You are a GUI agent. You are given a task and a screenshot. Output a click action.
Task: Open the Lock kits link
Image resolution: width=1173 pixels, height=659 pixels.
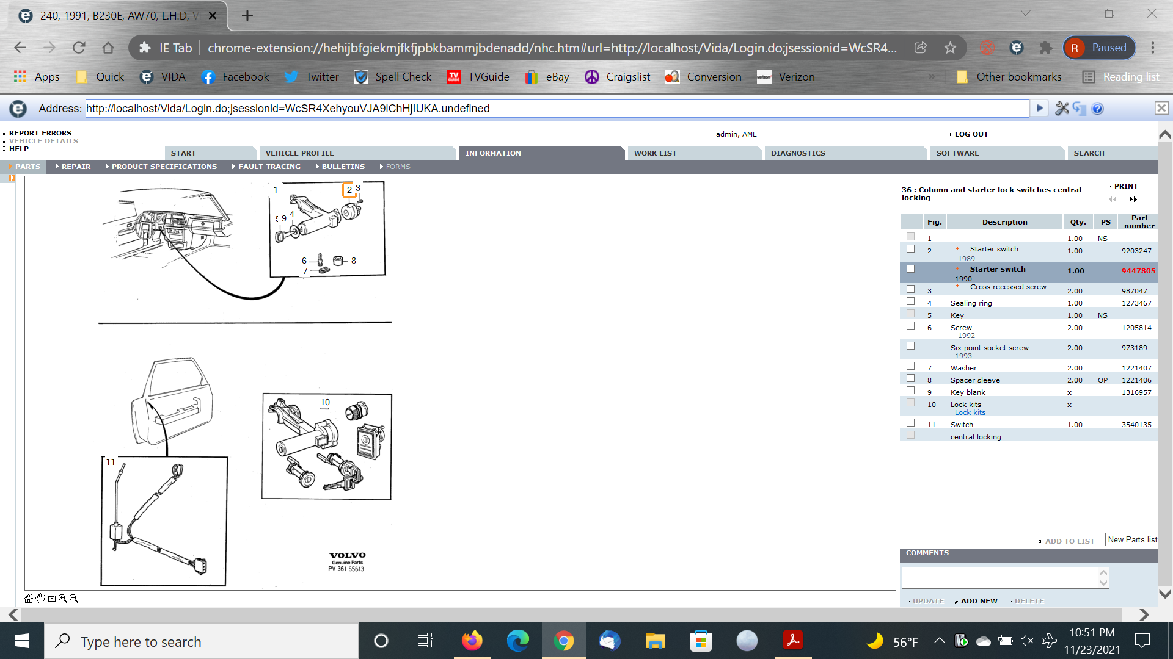[x=970, y=413]
